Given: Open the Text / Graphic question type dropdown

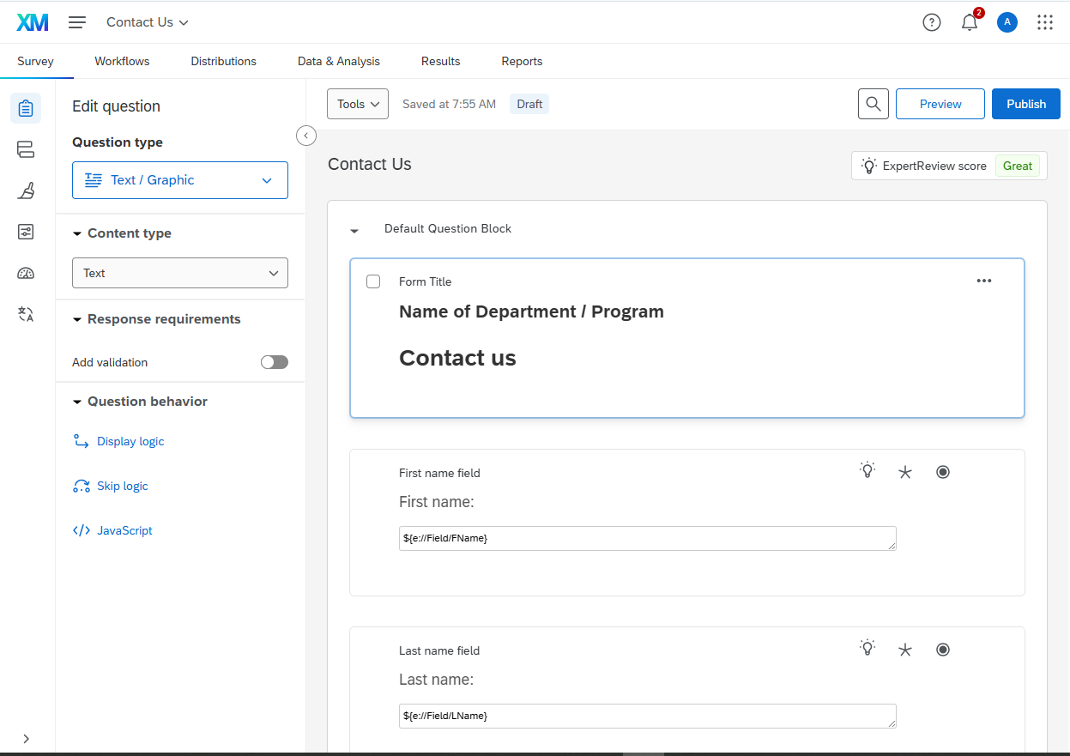Looking at the screenshot, I should click(x=180, y=180).
